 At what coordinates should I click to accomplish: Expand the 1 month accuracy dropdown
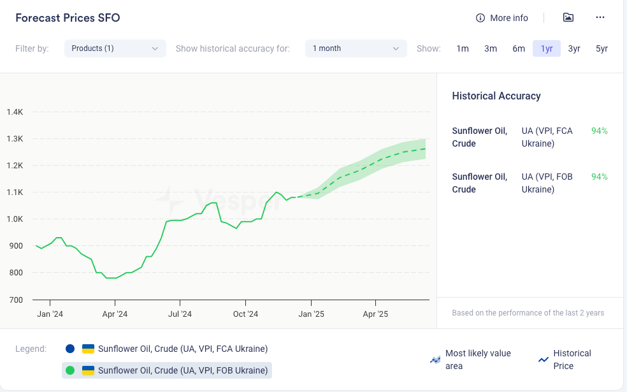(356, 48)
